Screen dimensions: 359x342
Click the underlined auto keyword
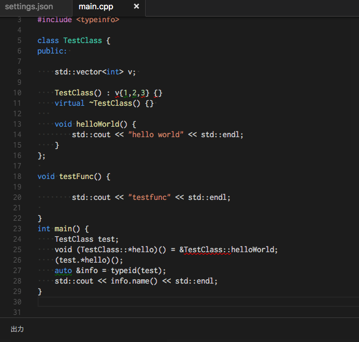point(63,271)
